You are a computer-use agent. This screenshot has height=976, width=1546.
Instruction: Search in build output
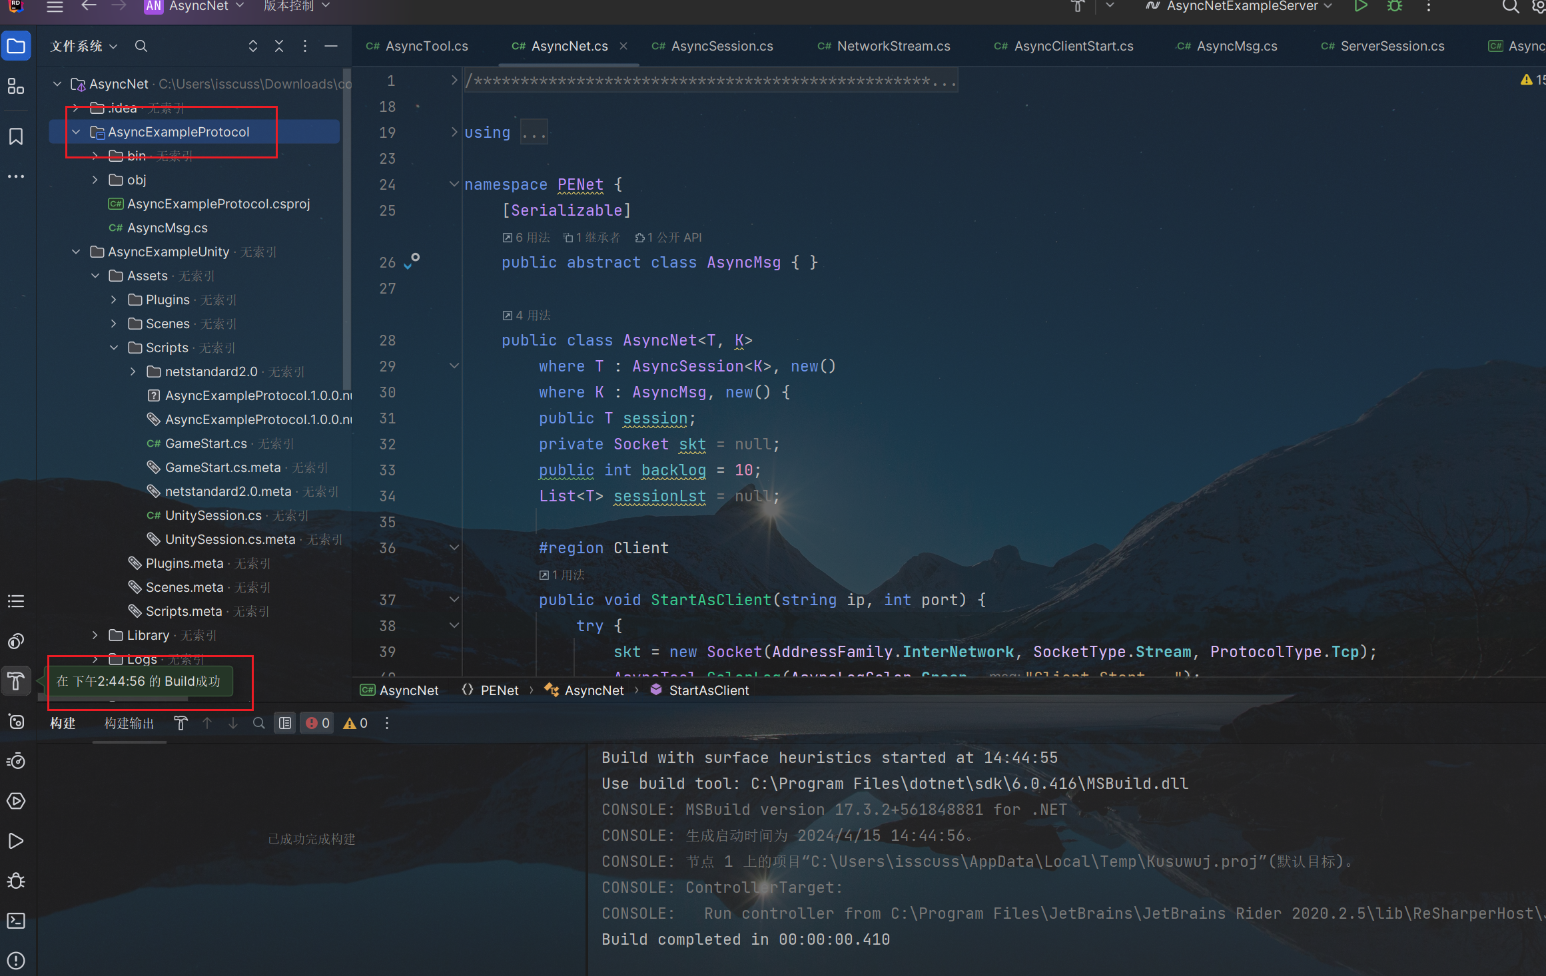tap(259, 723)
